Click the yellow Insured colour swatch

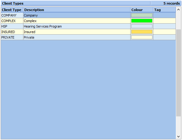coord(142,32)
